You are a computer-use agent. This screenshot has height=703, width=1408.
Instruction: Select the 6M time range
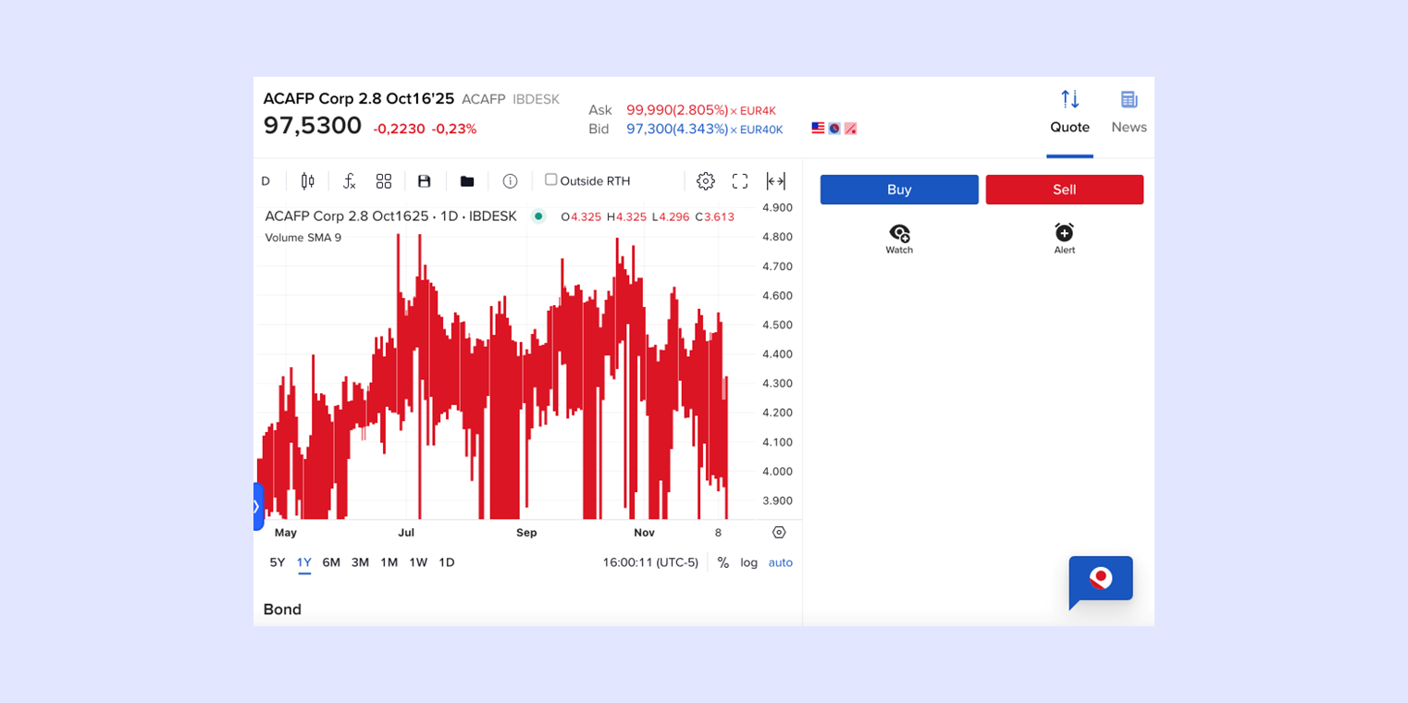[331, 562]
